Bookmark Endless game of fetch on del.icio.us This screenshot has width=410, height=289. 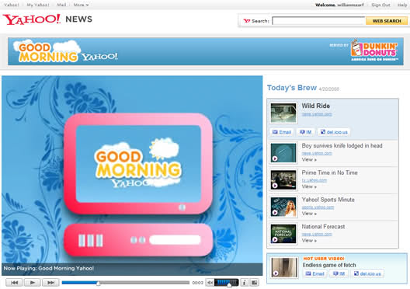click(367, 273)
